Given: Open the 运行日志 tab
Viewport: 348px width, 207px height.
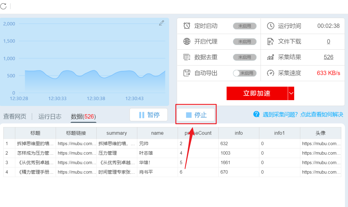Looking at the screenshot, I should [x=50, y=116].
